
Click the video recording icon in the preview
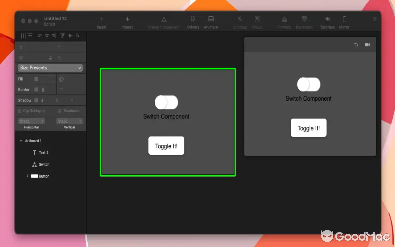pos(368,44)
